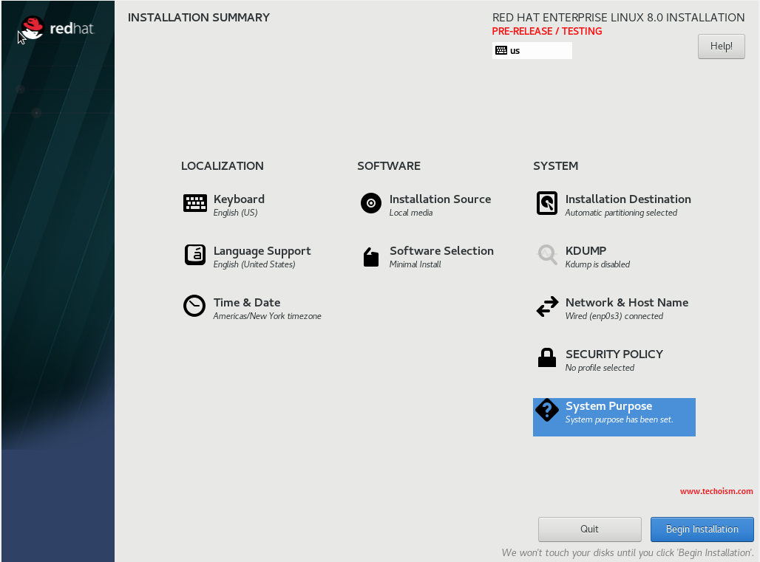Open Language Support via its icon
Viewport: 760px width, 562px height.
click(x=195, y=255)
